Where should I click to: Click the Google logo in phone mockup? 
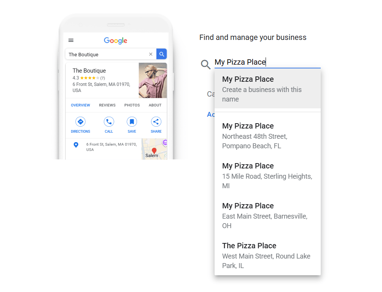click(x=116, y=41)
